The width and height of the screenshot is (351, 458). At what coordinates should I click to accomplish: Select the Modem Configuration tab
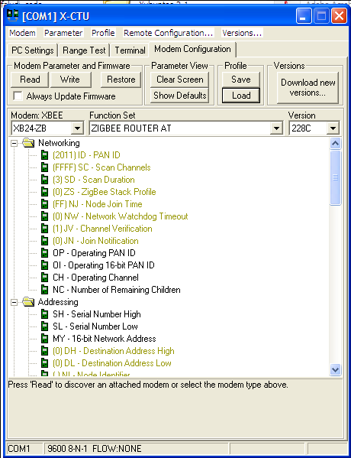tap(192, 49)
